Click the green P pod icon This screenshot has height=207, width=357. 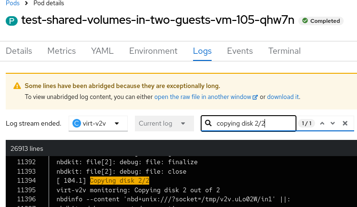pyautogui.click(x=11, y=21)
